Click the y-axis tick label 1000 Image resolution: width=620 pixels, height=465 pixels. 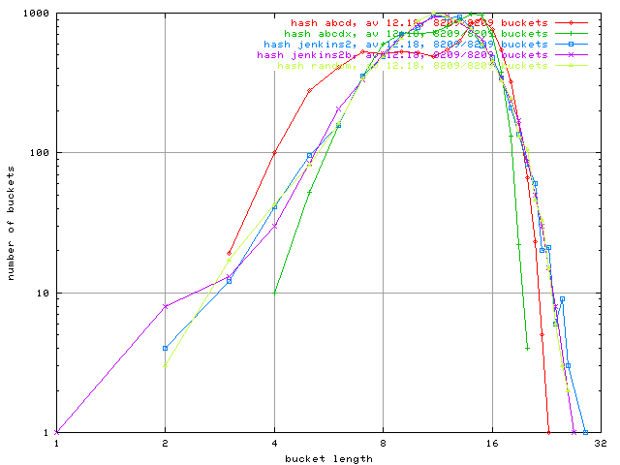[x=36, y=14]
